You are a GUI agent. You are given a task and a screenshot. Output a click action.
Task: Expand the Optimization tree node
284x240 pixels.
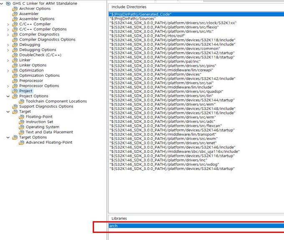pos(8,71)
